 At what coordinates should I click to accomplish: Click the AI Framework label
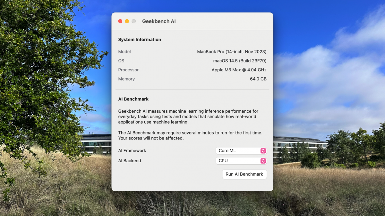(132, 151)
